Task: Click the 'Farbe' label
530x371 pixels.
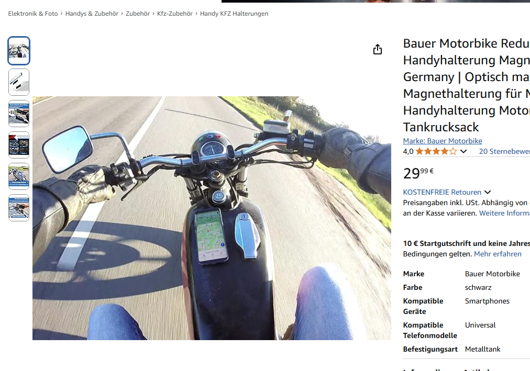Action: click(412, 287)
